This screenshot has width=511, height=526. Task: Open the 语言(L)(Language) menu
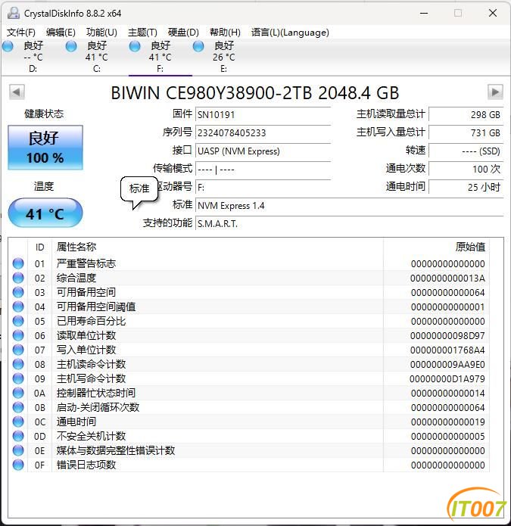pos(290,33)
